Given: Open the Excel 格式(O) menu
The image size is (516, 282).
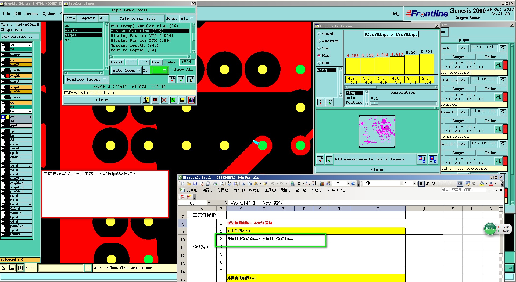Looking at the screenshot, I should click(x=255, y=190).
